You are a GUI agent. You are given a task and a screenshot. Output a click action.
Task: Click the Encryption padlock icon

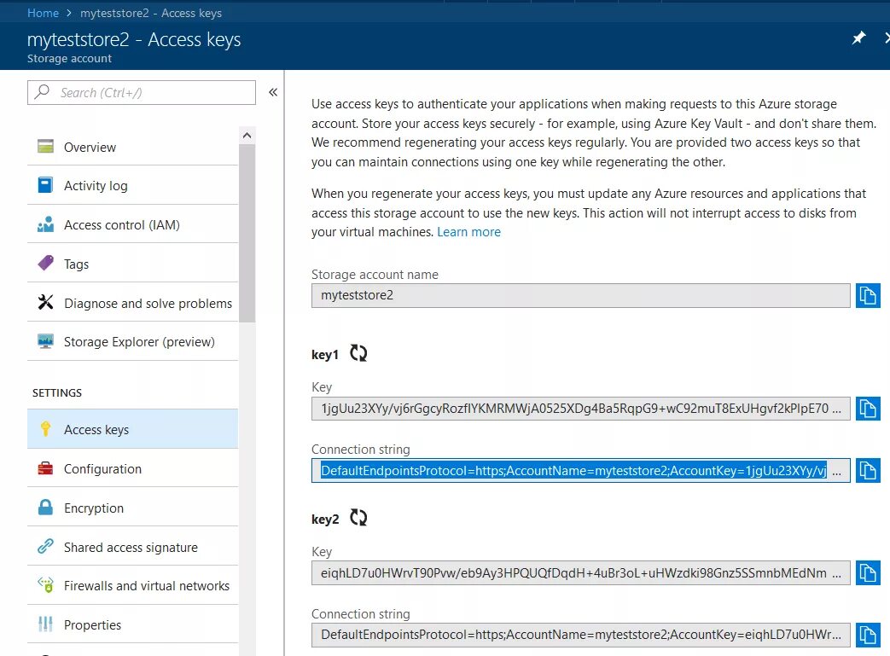[45, 508]
